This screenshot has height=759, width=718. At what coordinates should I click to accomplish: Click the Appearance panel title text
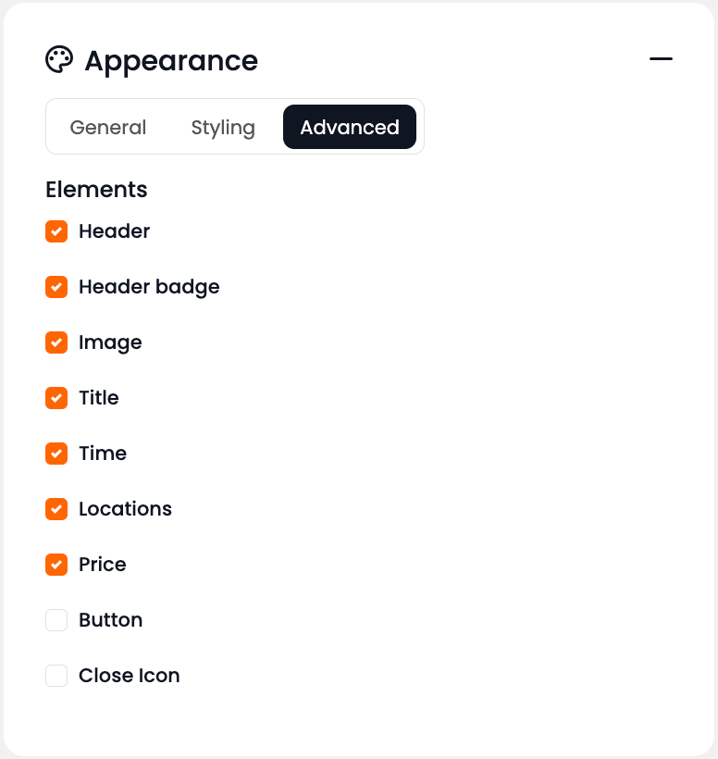pos(171,61)
